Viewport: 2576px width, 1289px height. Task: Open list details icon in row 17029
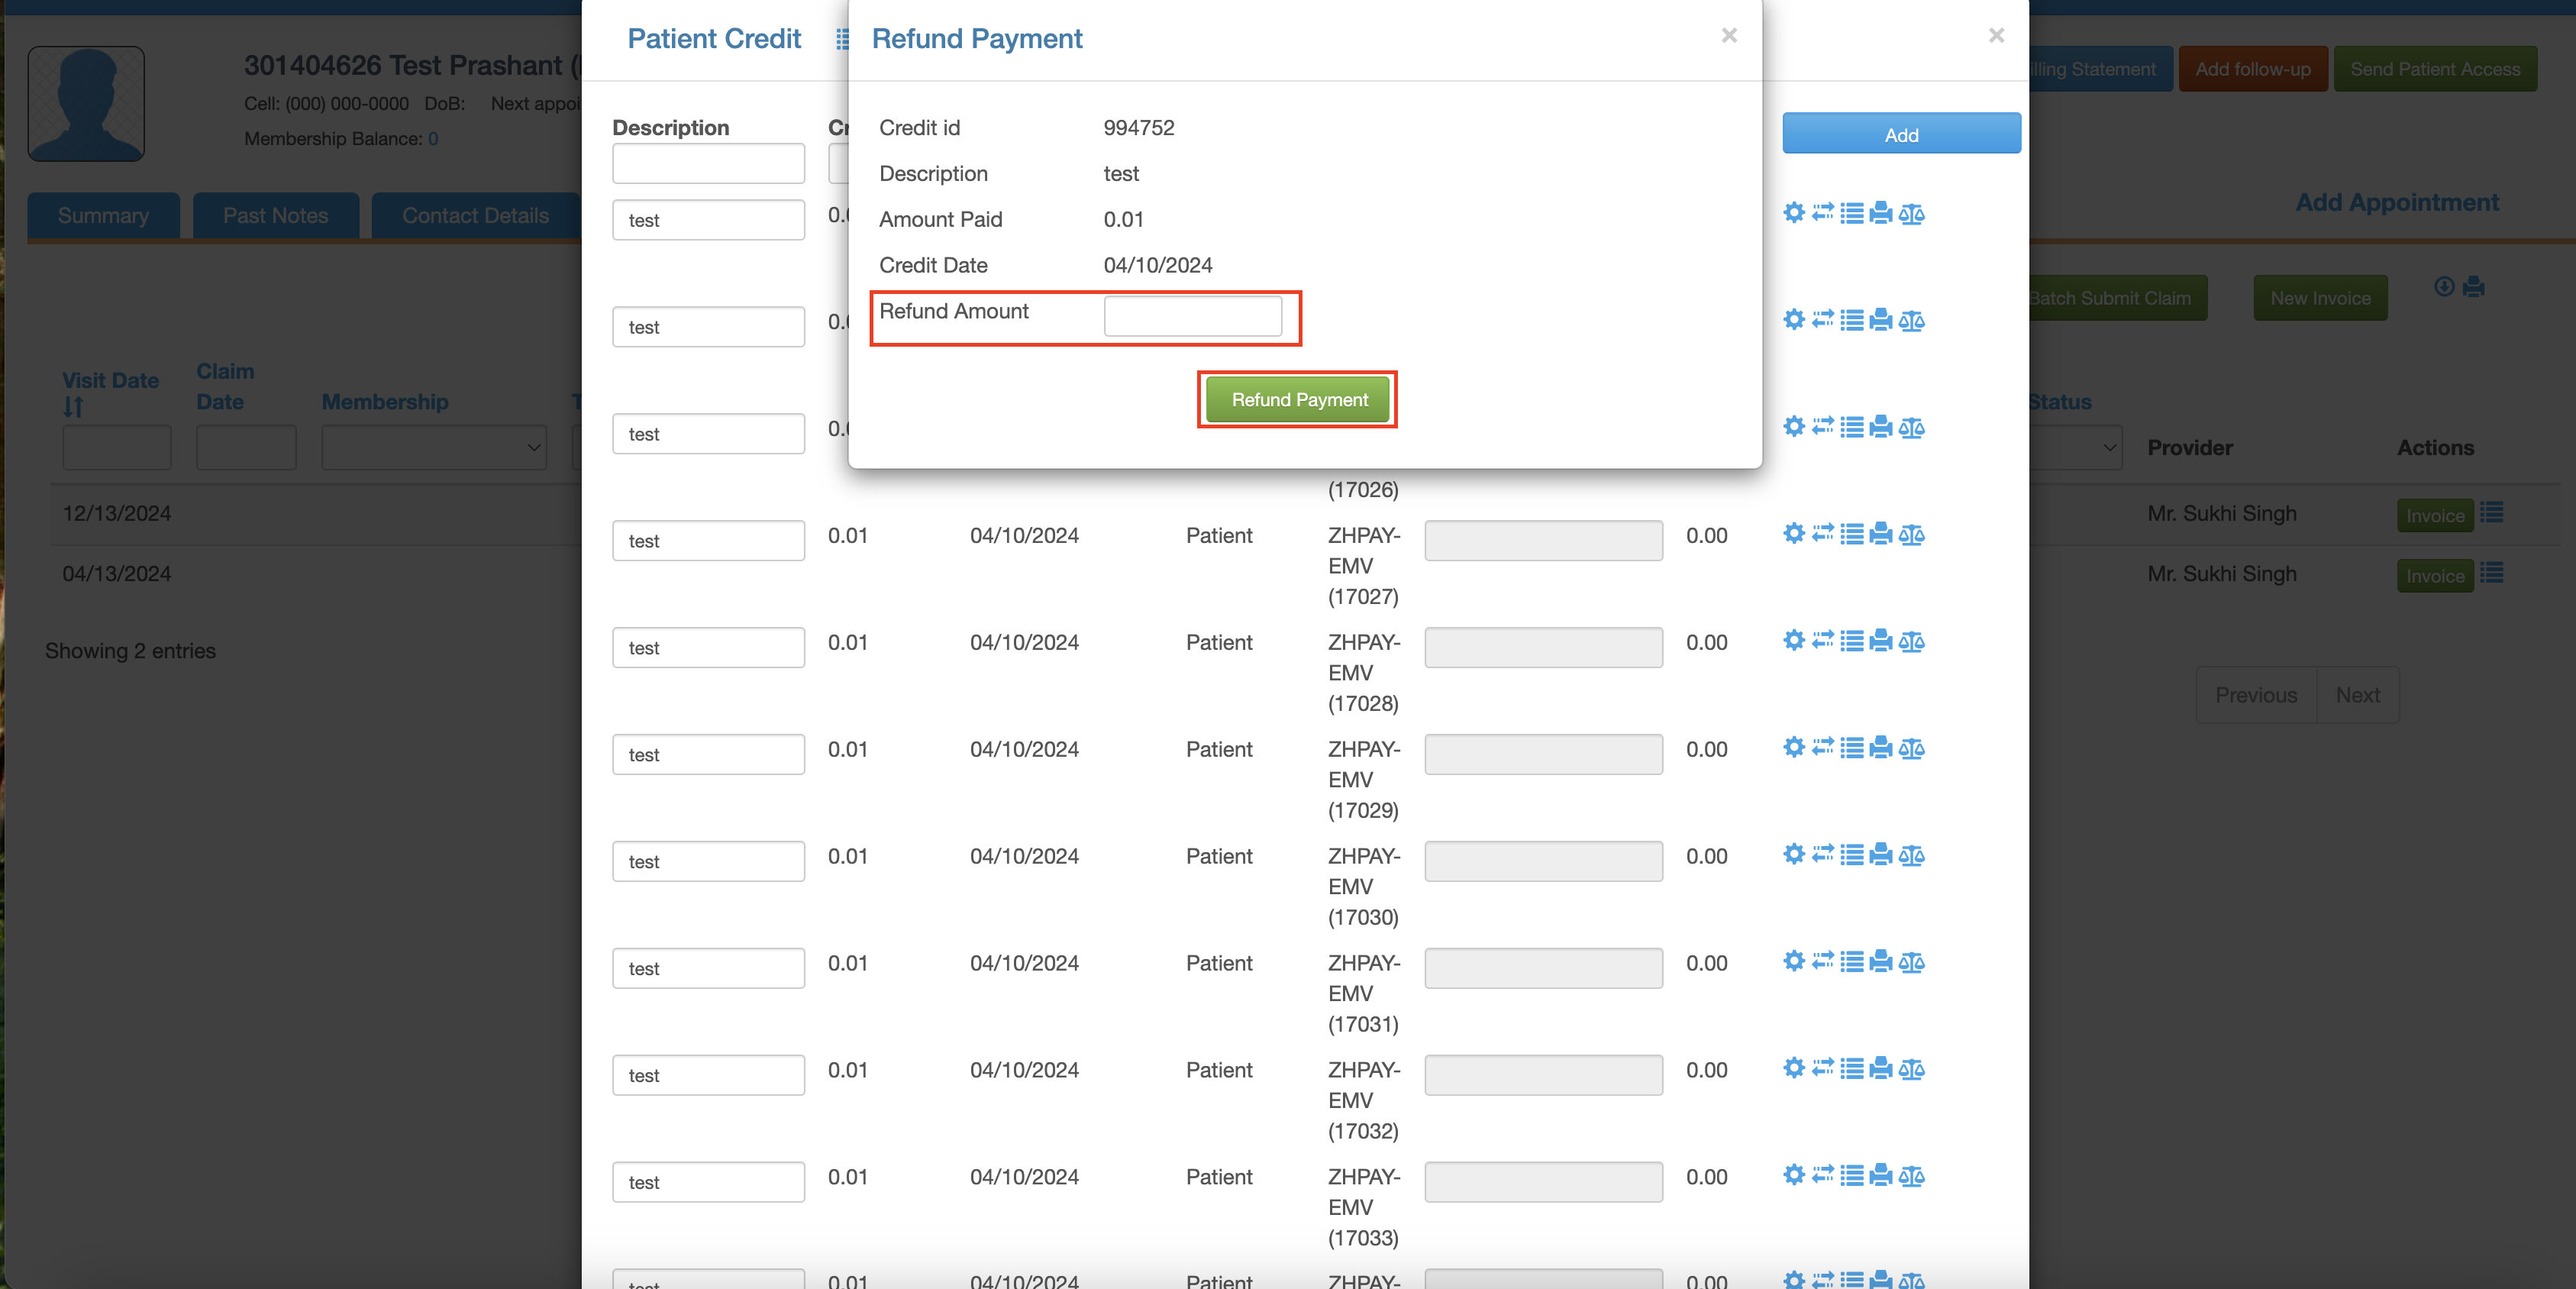click(1852, 748)
